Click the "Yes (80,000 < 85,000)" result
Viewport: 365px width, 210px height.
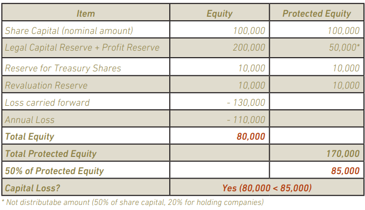[267, 188]
